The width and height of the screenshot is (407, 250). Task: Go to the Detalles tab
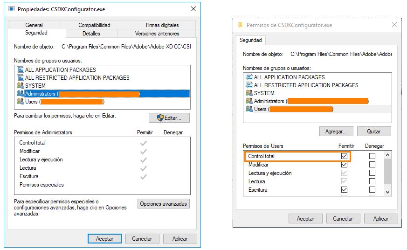[91, 34]
